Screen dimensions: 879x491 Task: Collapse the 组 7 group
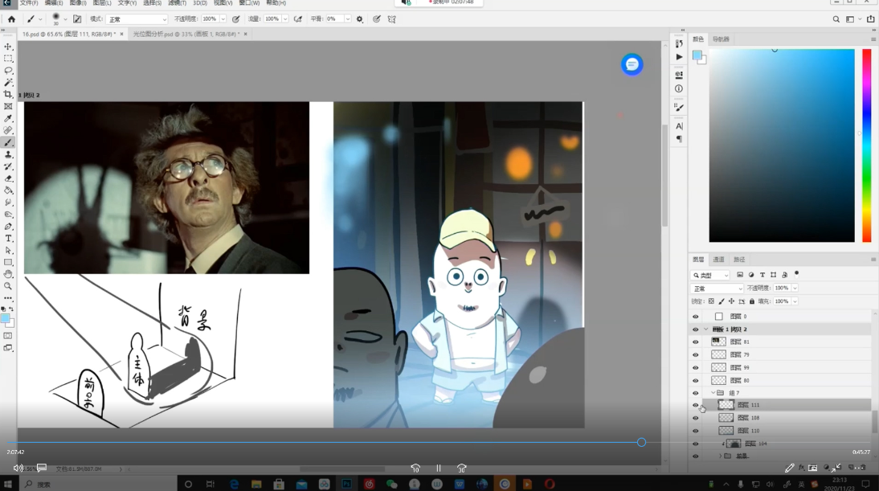point(713,393)
